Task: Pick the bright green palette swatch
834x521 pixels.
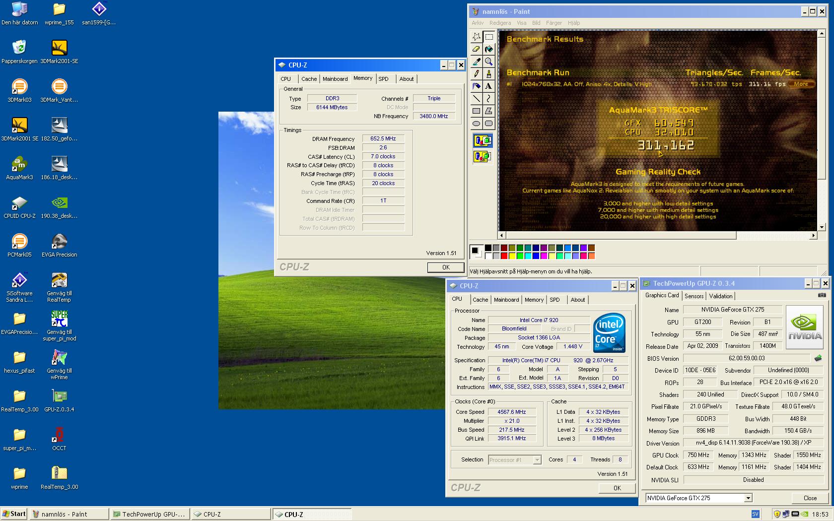Action: point(520,256)
